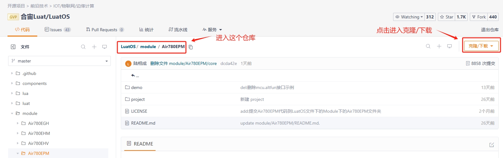
Task: Click author name 陆相成
Action: [140, 63]
